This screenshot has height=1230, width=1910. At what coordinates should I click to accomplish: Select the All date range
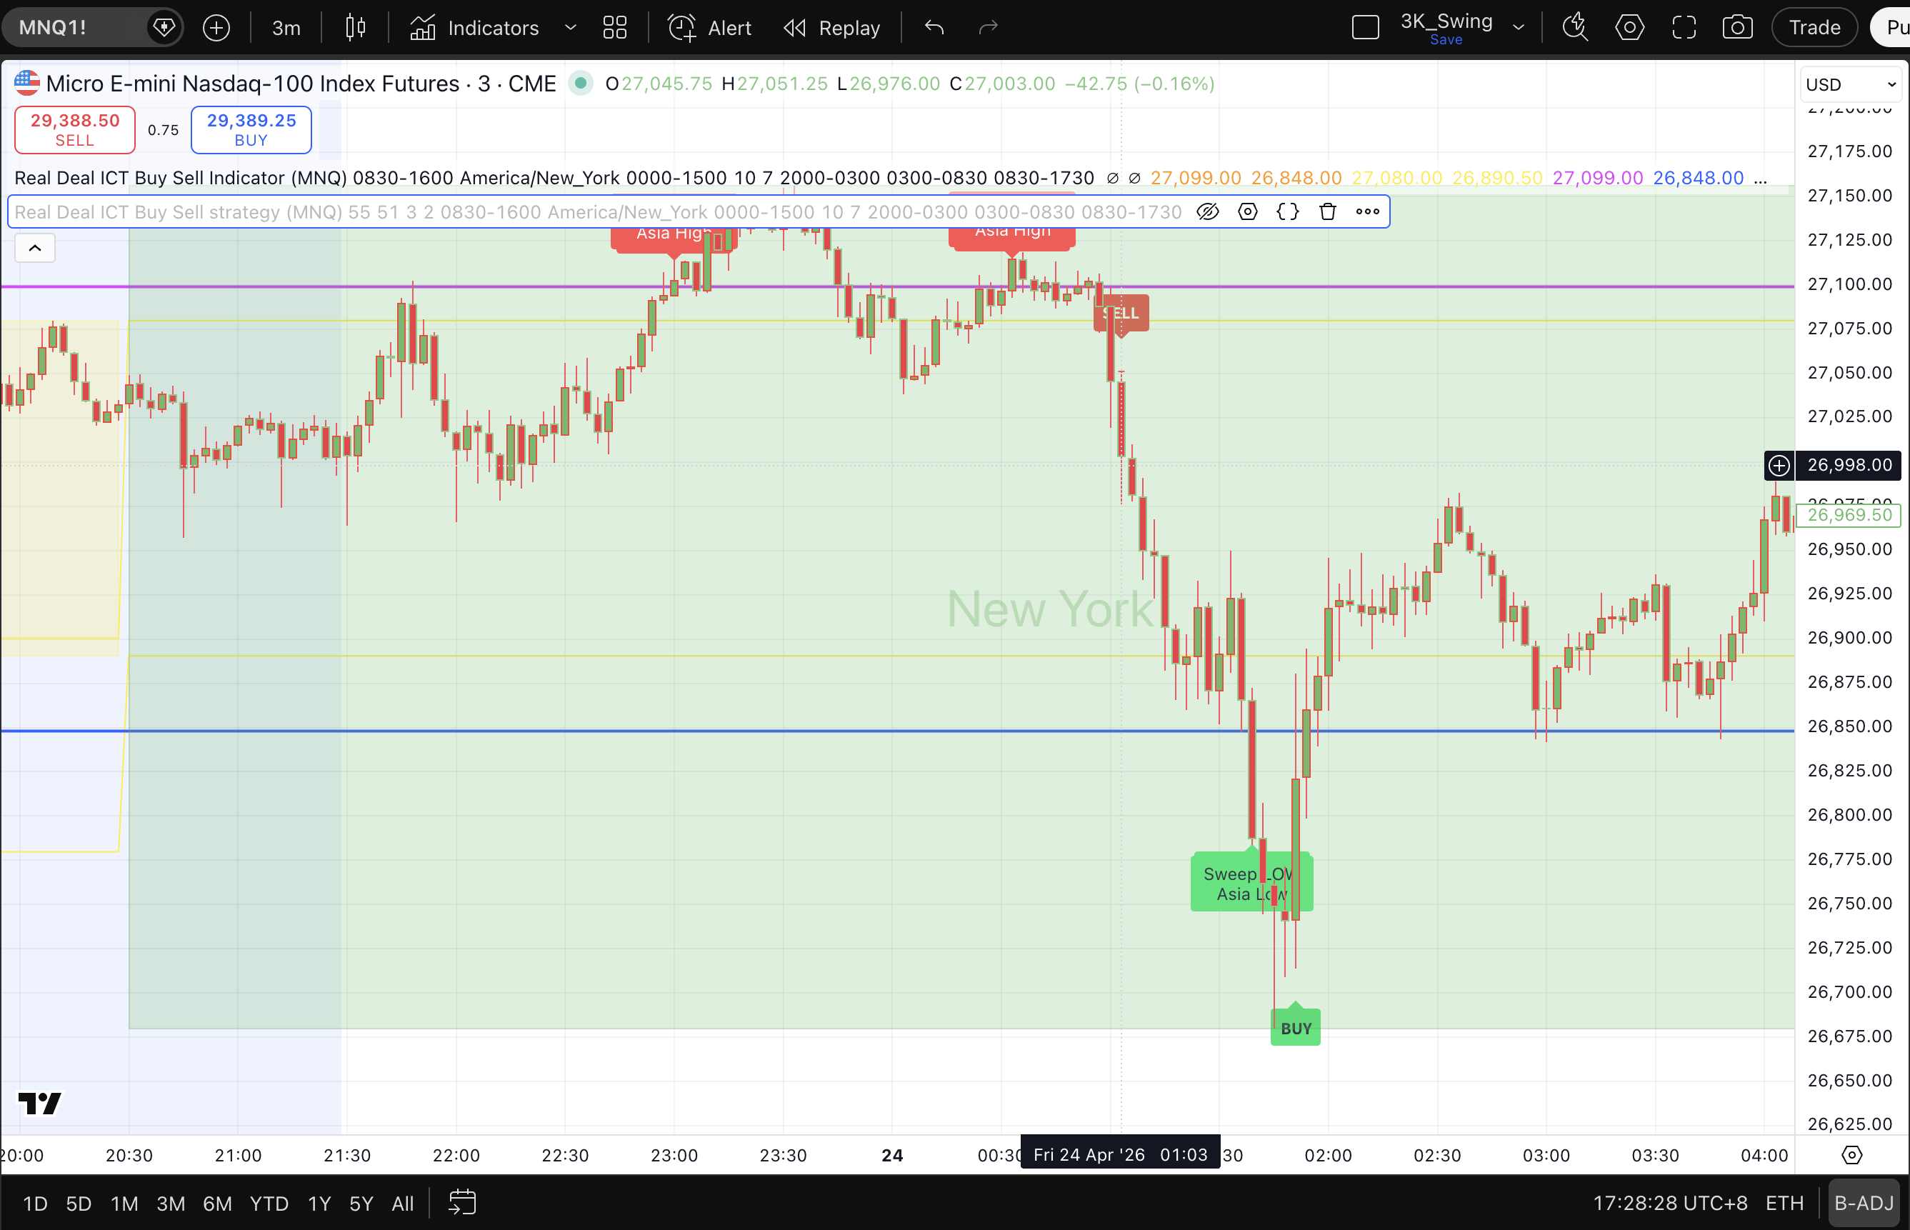[402, 1203]
